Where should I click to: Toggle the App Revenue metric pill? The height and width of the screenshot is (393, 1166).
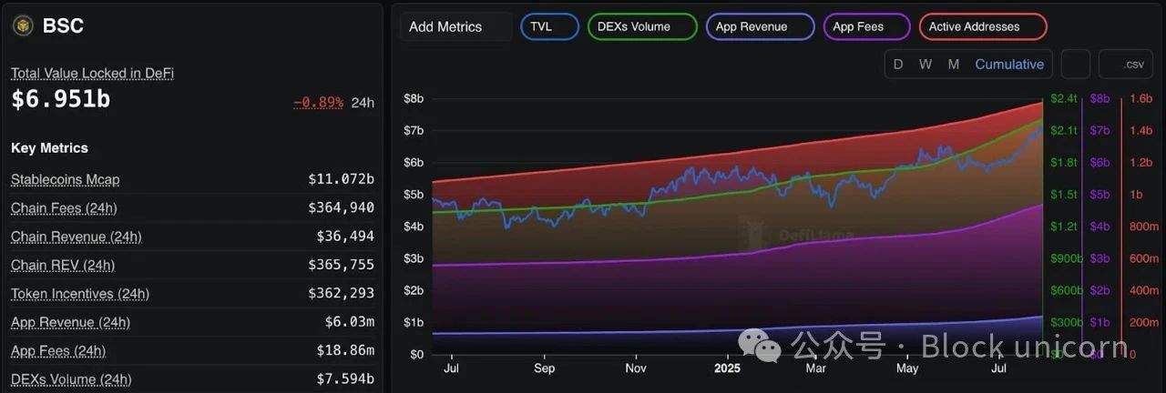coord(760,26)
